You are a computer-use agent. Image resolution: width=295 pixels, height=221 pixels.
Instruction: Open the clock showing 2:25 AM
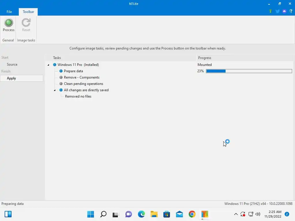(x=273, y=214)
